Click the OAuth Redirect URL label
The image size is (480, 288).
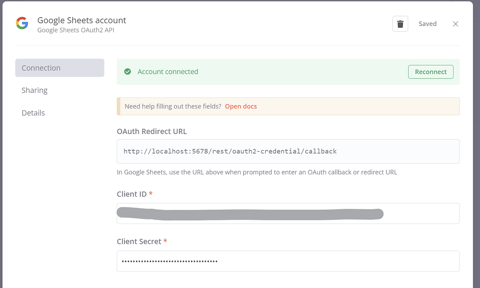tap(152, 131)
